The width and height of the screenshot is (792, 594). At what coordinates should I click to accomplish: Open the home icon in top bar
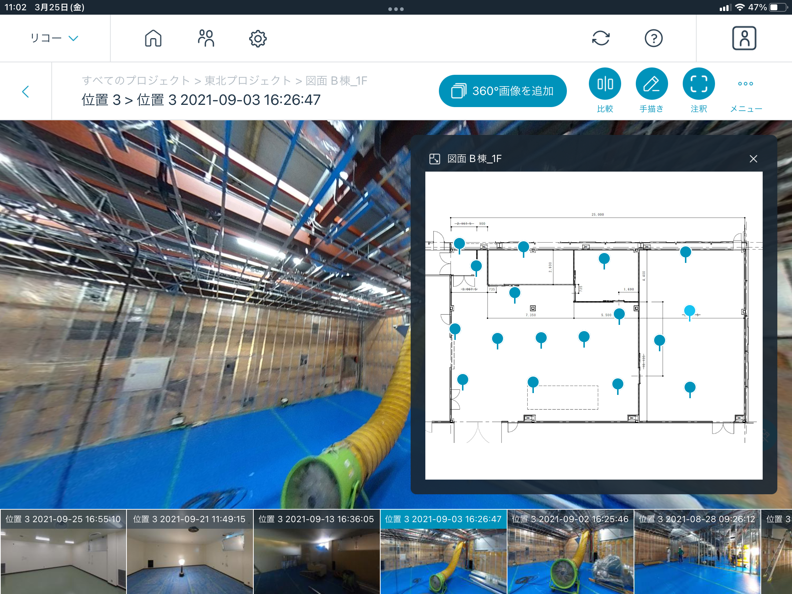(153, 38)
